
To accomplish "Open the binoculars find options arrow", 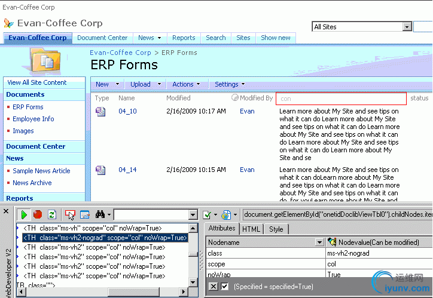I will [109, 214].
